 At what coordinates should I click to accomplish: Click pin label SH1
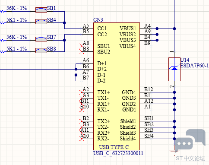click(149, 118)
